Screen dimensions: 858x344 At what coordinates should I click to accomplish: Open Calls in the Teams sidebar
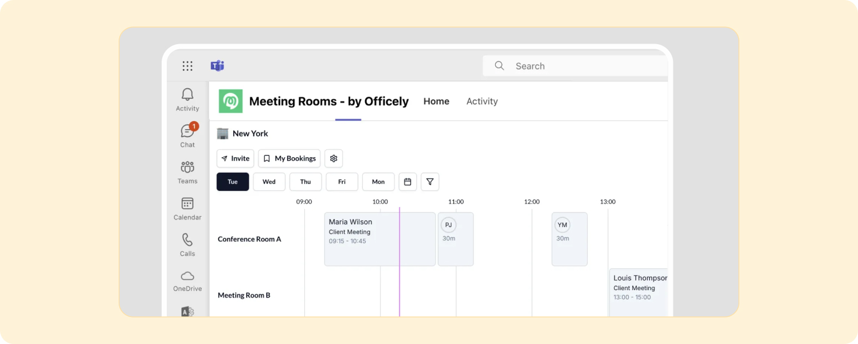(187, 245)
